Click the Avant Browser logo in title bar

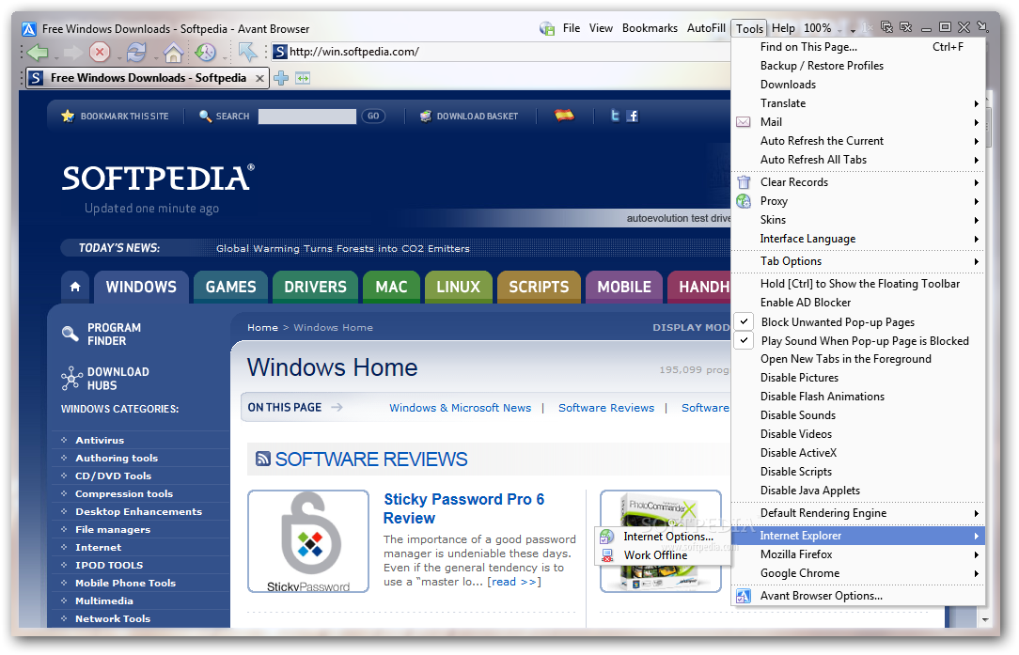tap(29, 29)
